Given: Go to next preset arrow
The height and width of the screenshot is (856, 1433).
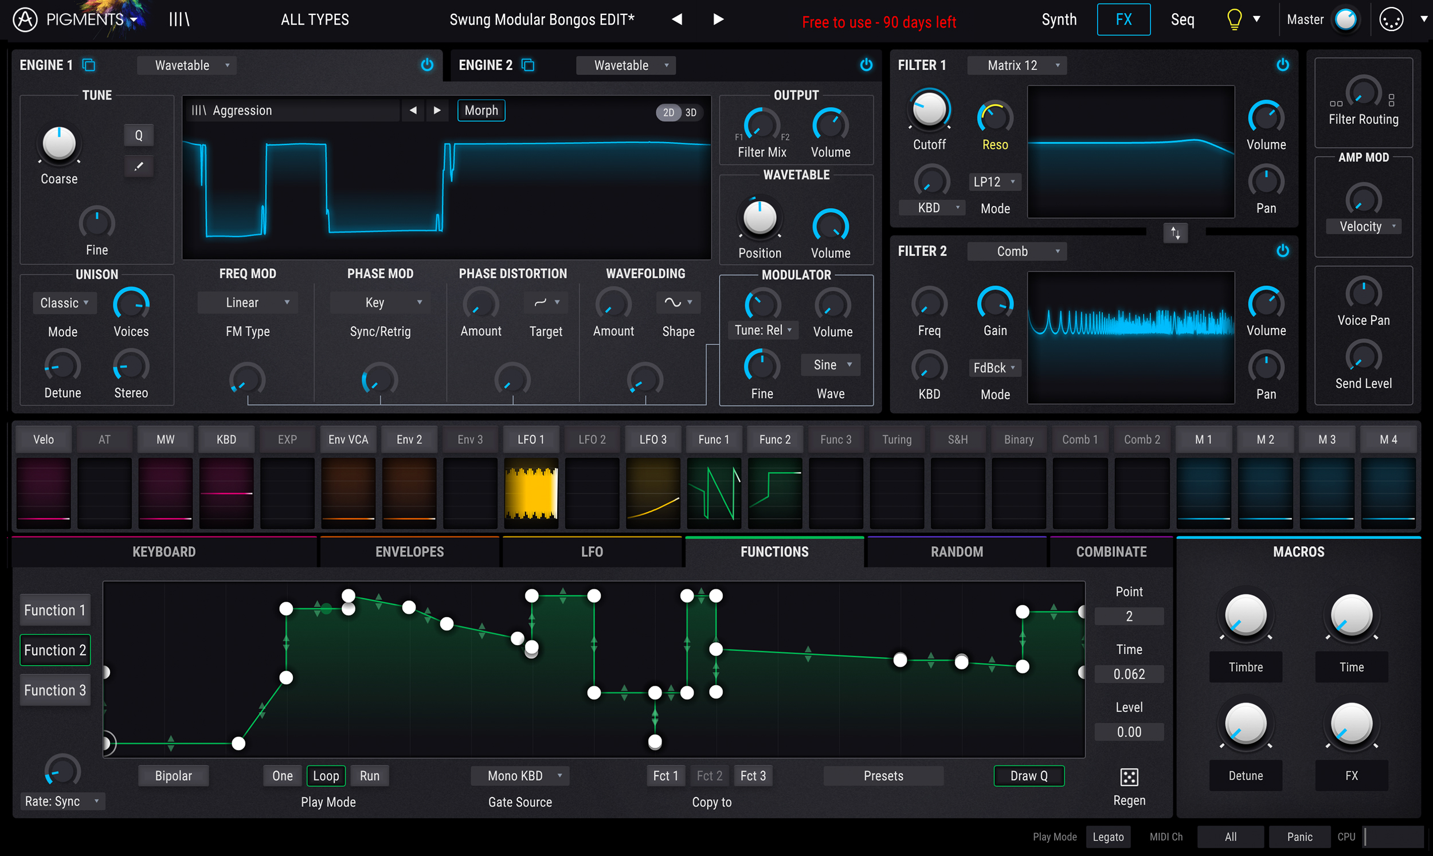Looking at the screenshot, I should point(718,19).
